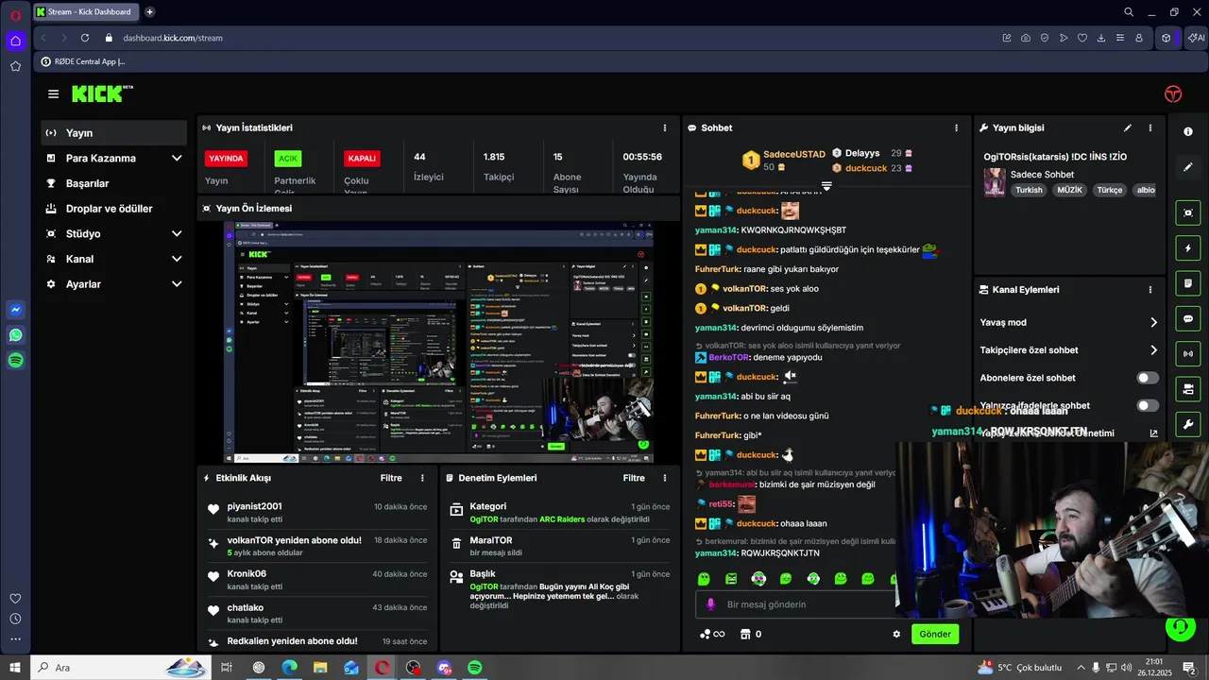Open the Denetim Eylemleri three-dot menu
This screenshot has height=680, width=1209.
[665, 478]
